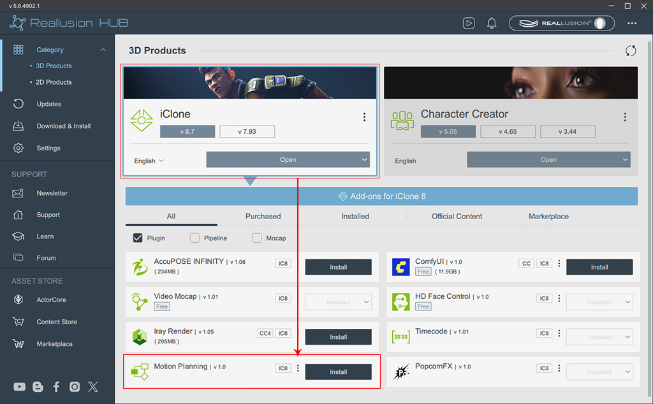
Task: Install the Motion Planning plugin
Action: click(x=338, y=372)
